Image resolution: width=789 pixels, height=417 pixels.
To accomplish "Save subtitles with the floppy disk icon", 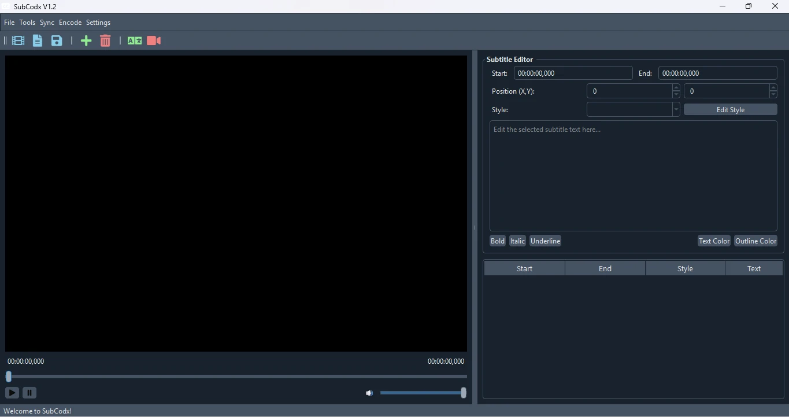I will pyautogui.click(x=57, y=40).
